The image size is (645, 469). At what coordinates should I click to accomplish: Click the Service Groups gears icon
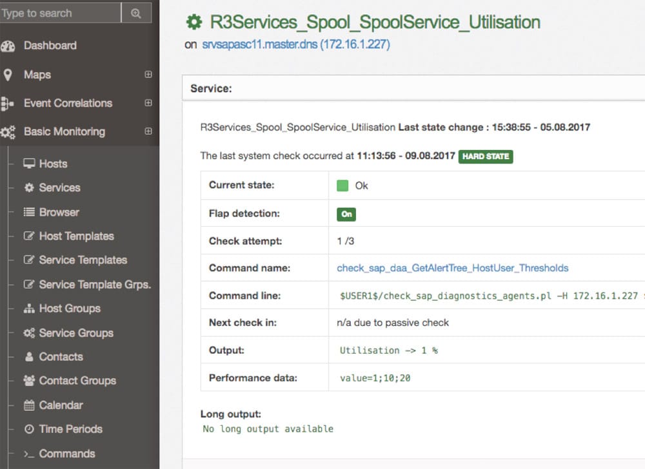tap(29, 332)
